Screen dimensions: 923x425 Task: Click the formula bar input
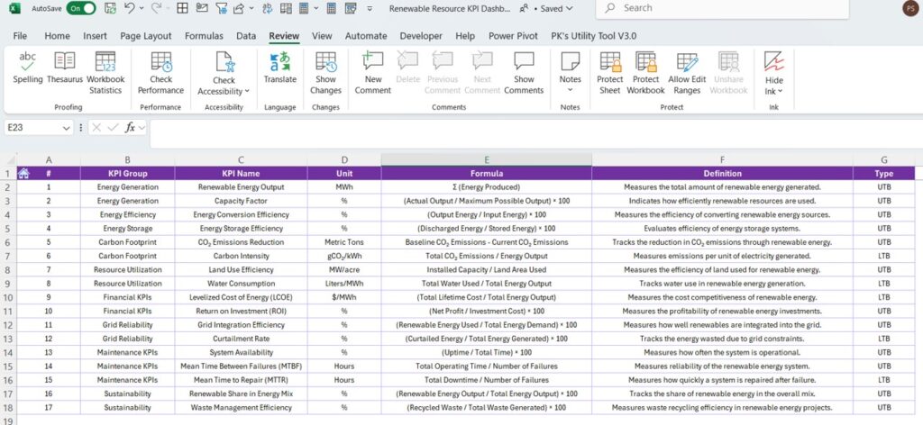coord(535,134)
